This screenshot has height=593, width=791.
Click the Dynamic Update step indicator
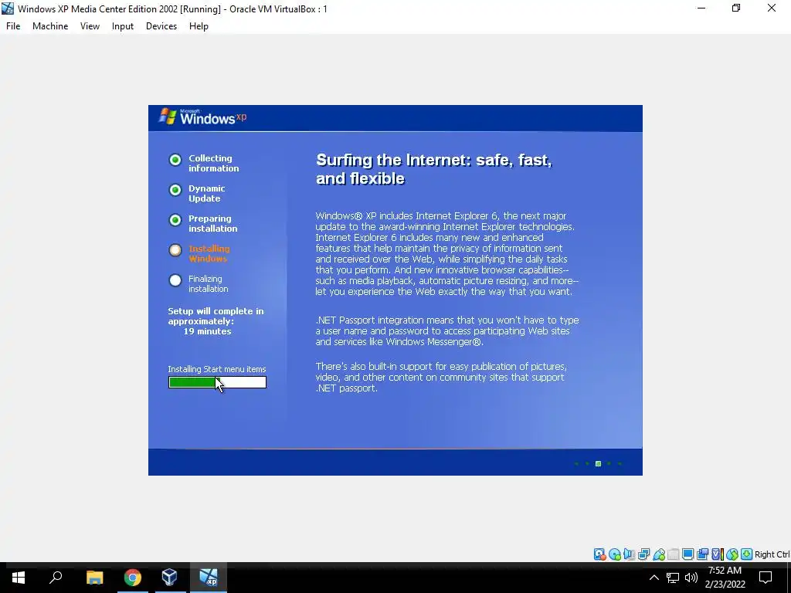pyautogui.click(x=175, y=190)
